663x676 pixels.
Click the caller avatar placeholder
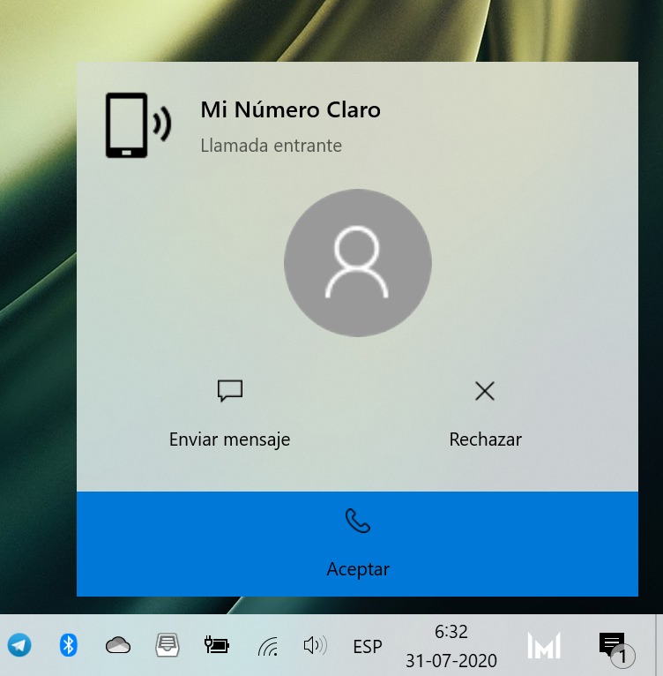[357, 263]
